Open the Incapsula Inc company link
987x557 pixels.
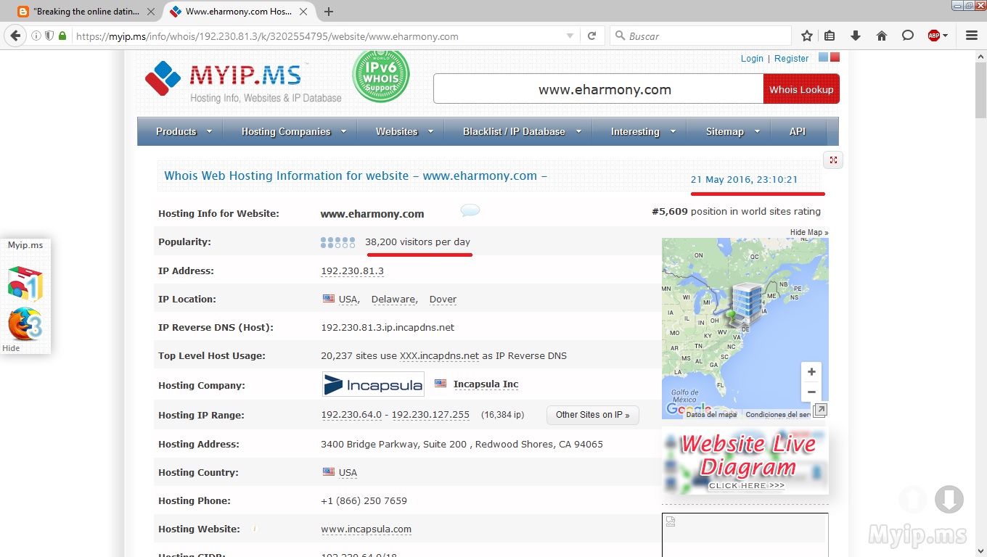(486, 384)
